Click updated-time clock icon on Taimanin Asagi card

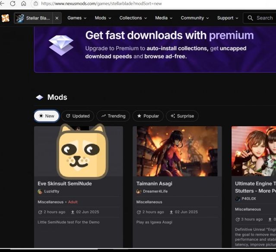pos(139,212)
